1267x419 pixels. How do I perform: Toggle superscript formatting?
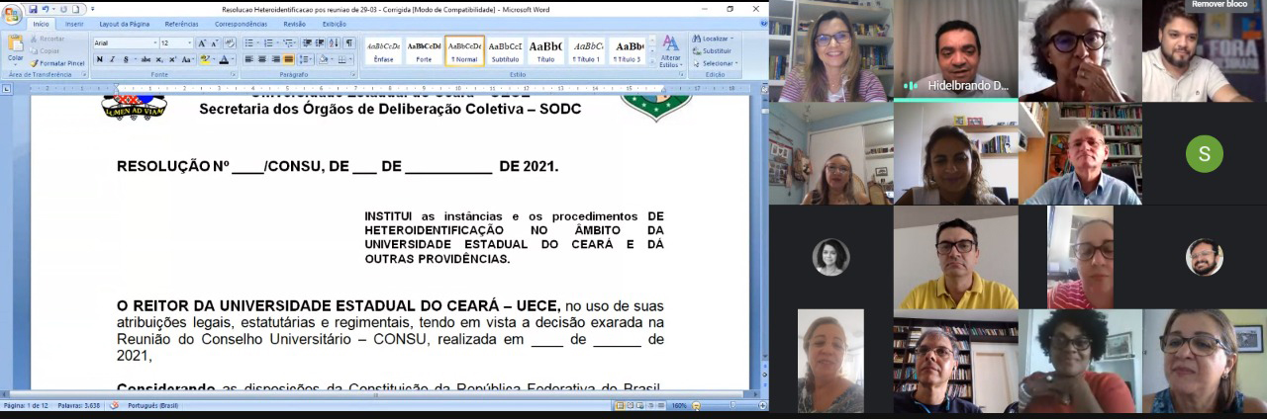pos(172,59)
